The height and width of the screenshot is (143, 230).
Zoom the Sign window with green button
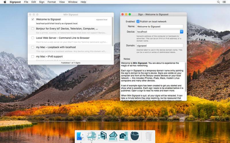(x=130, y=14)
